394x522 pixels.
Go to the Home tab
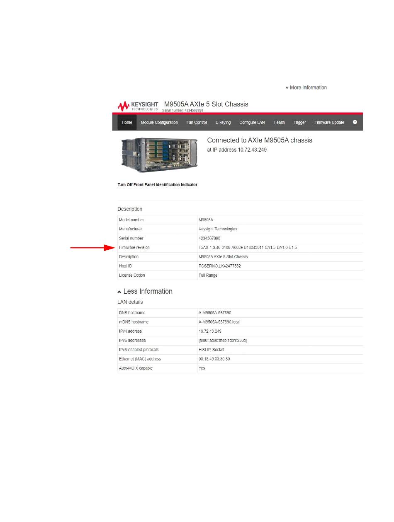pyautogui.click(x=127, y=123)
